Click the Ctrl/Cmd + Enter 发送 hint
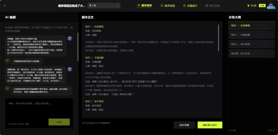 coord(19,124)
